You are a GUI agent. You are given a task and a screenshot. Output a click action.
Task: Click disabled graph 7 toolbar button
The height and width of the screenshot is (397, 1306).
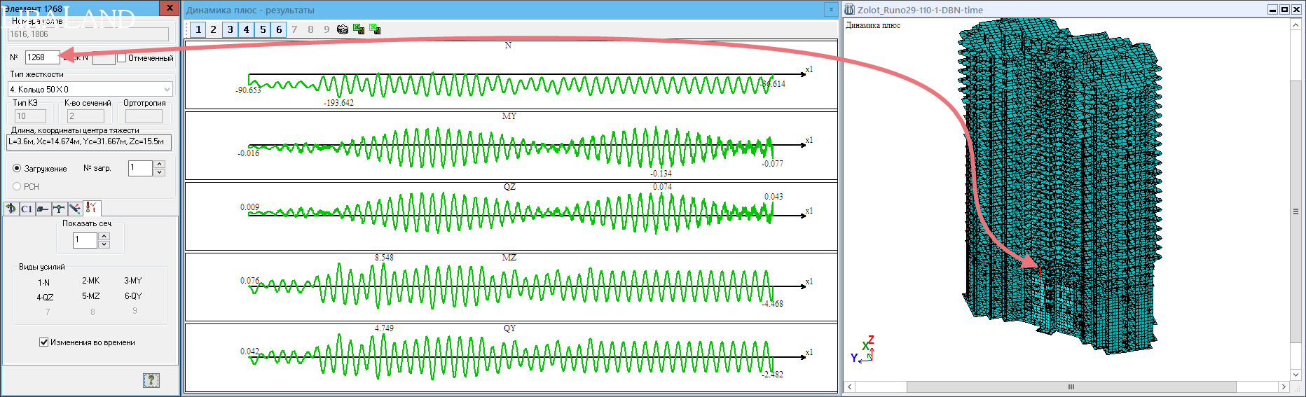[x=294, y=29]
